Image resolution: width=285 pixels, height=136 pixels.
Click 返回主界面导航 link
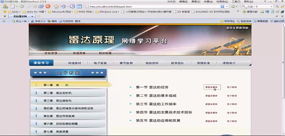(x=237, y=28)
